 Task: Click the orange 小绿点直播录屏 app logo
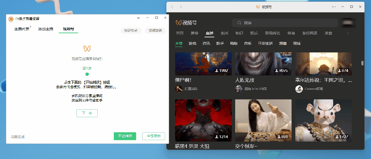(11, 19)
